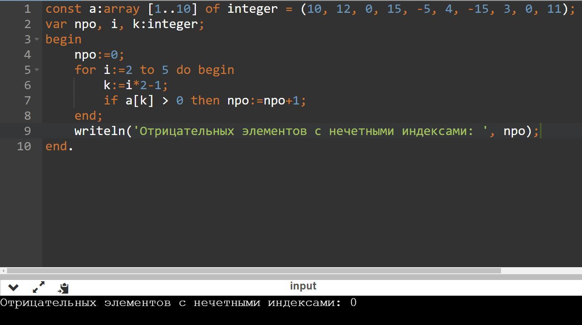Click the 'var' keyword on line 2

(x=56, y=24)
